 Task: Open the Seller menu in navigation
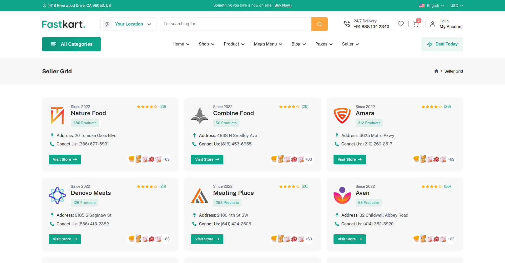tap(350, 44)
